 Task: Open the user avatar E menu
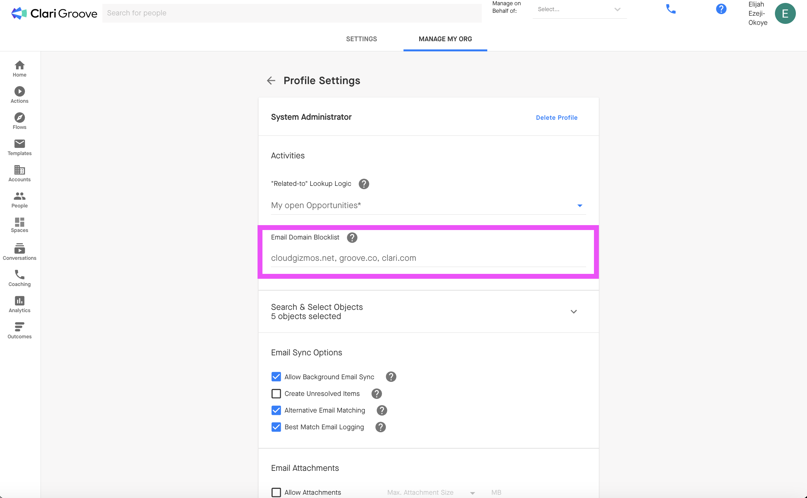[x=785, y=13]
